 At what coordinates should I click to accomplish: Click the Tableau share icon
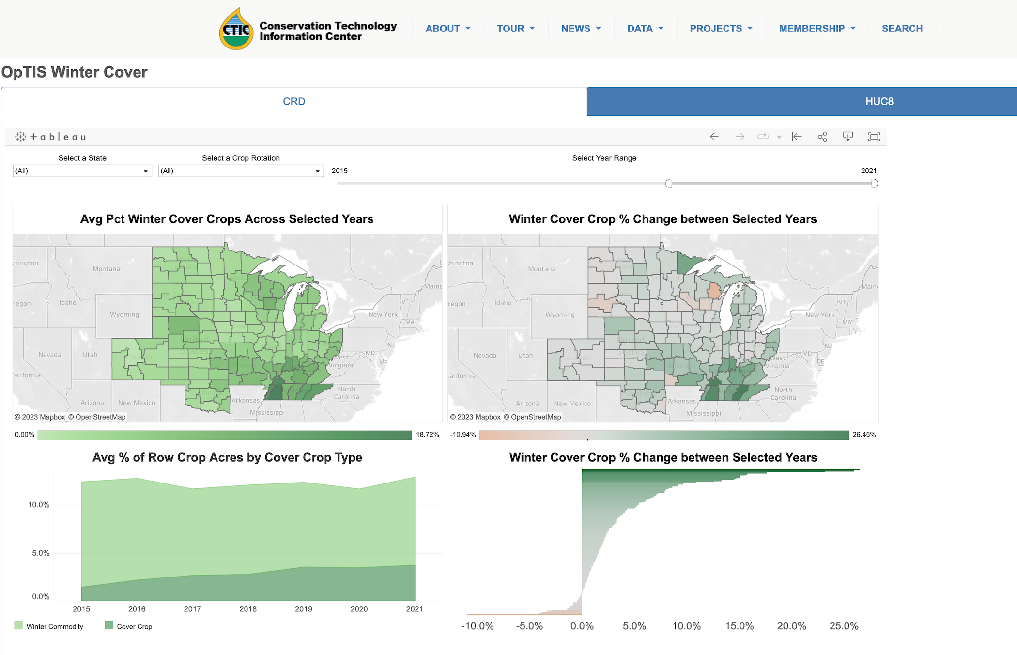coord(822,137)
